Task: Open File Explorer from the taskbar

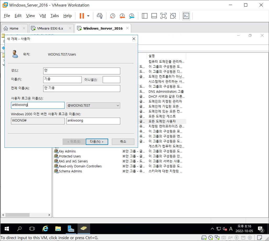Action: pyautogui.click(x=58, y=229)
